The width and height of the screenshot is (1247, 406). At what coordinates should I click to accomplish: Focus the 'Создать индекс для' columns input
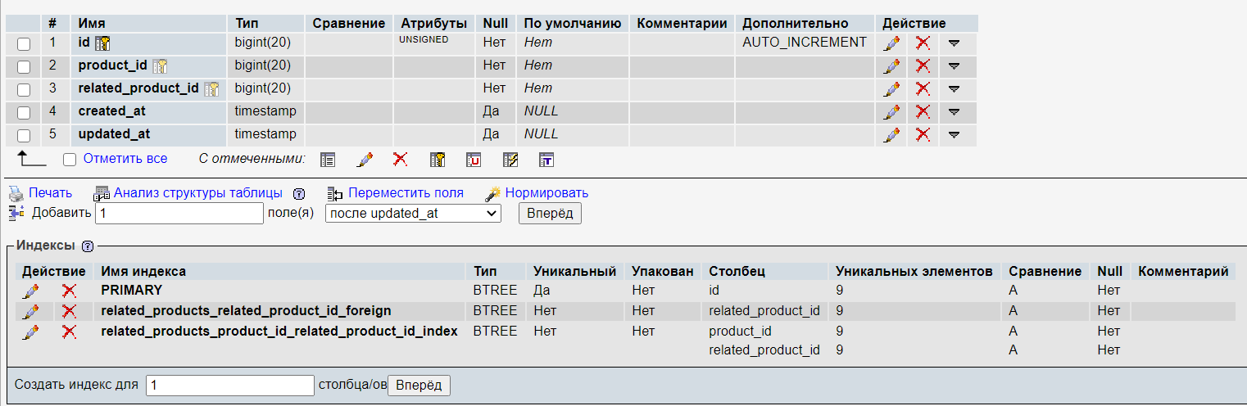tap(230, 386)
